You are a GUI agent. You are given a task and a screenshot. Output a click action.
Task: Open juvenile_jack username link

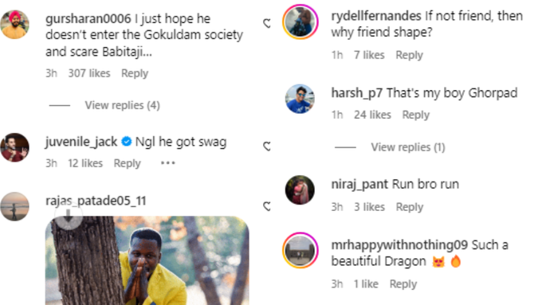(x=81, y=142)
